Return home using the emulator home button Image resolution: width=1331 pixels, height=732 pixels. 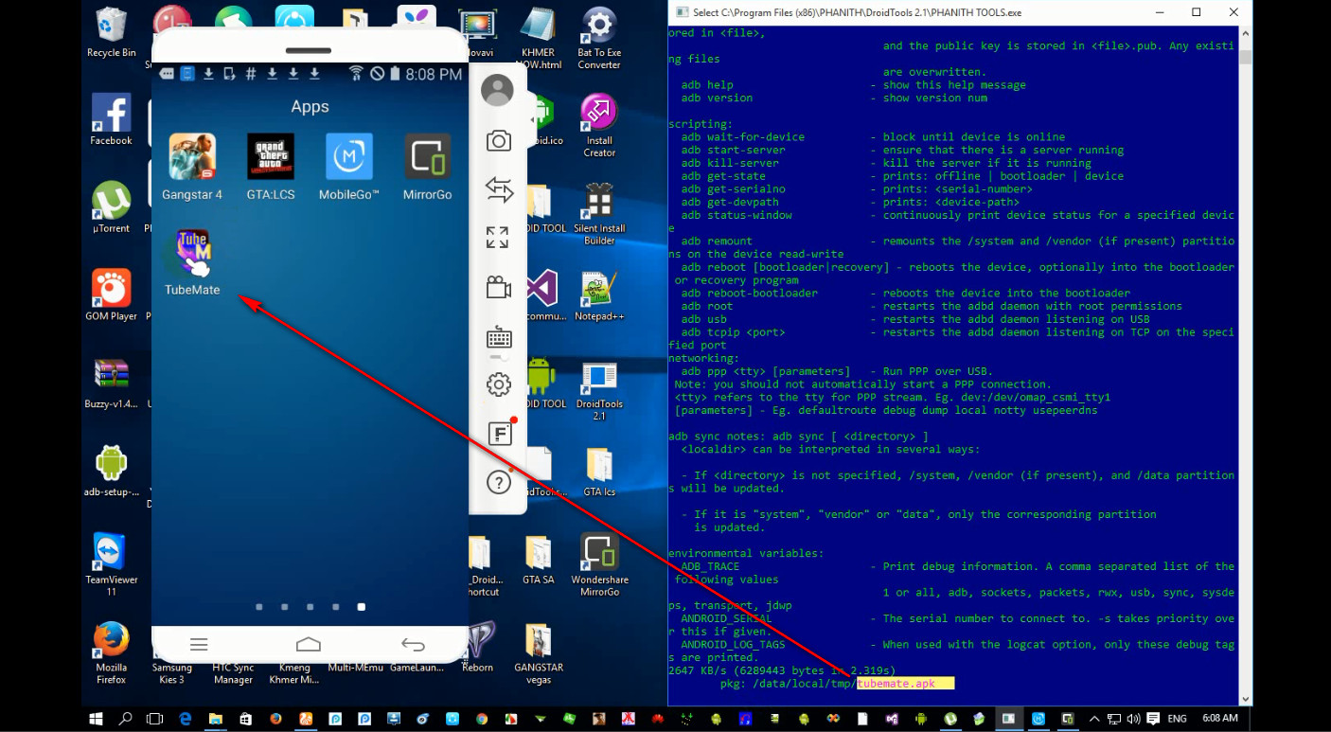point(307,643)
